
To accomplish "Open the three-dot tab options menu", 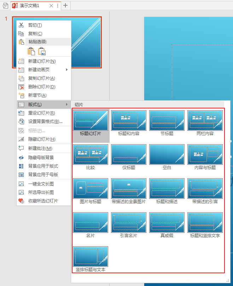I will pos(58,6).
